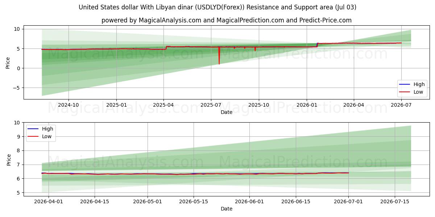The width and height of the screenshot is (435, 217).
Task: Select the '2025-07' tick label
Action: pos(211,105)
